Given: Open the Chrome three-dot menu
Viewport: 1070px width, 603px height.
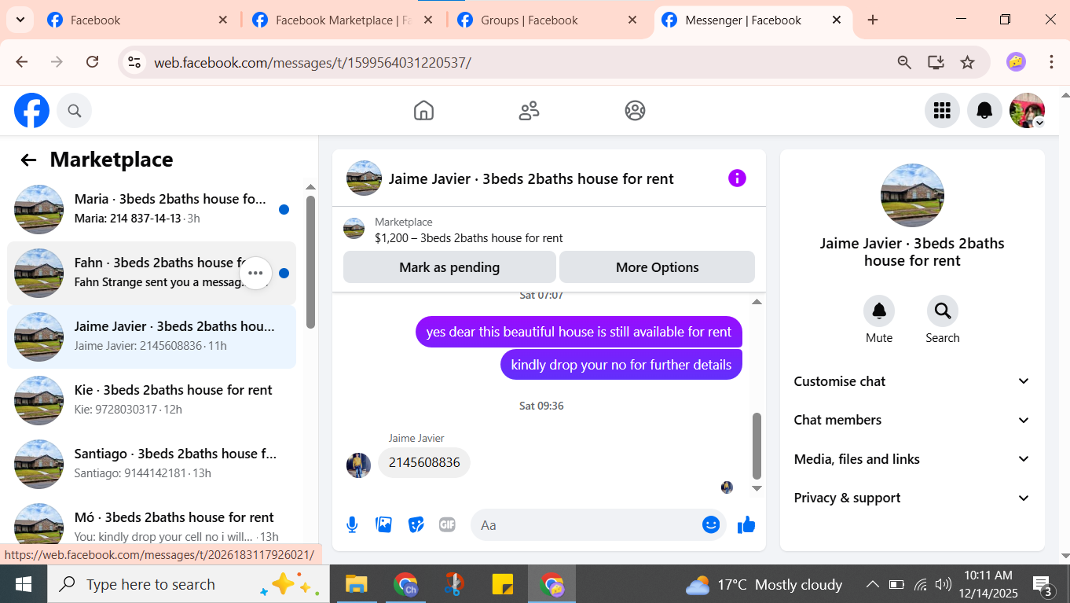Looking at the screenshot, I should click(x=1051, y=62).
